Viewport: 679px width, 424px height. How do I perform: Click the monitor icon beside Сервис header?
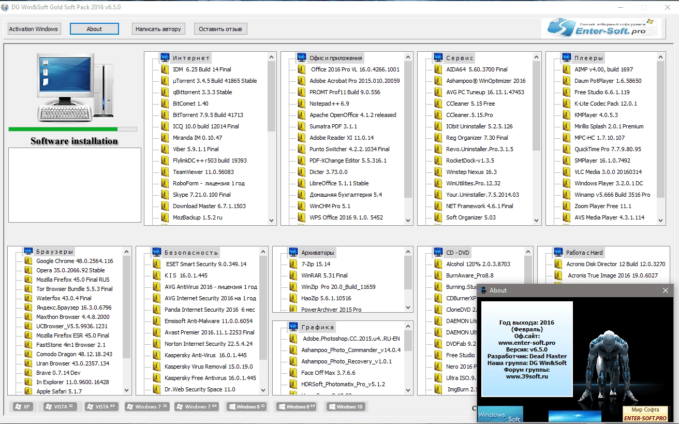pos(438,57)
